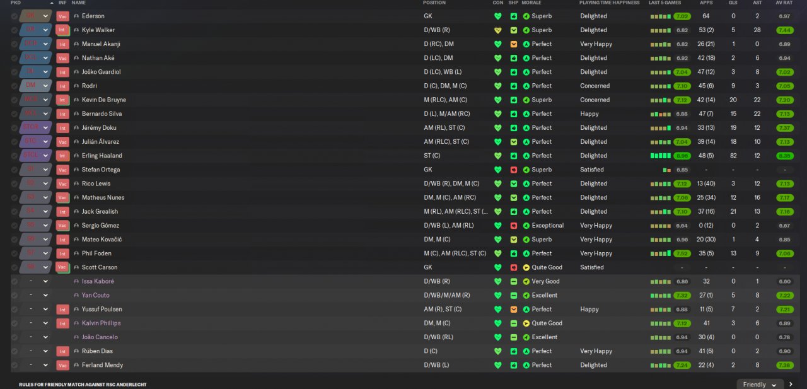The image size is (807, 389).
Task: Click Phil Foden's condition heart icon
Action: [x=497, y=253]
